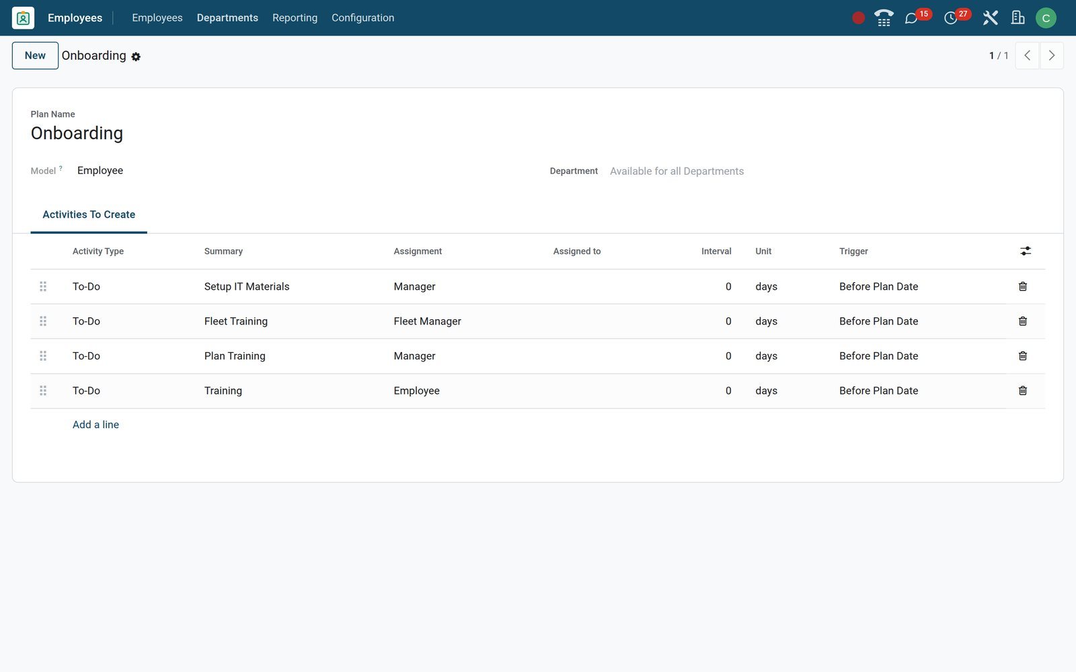Click Add a line link
Image resolution: width=1076 pixels, height=672 pixels.
[x=95, y=425]
